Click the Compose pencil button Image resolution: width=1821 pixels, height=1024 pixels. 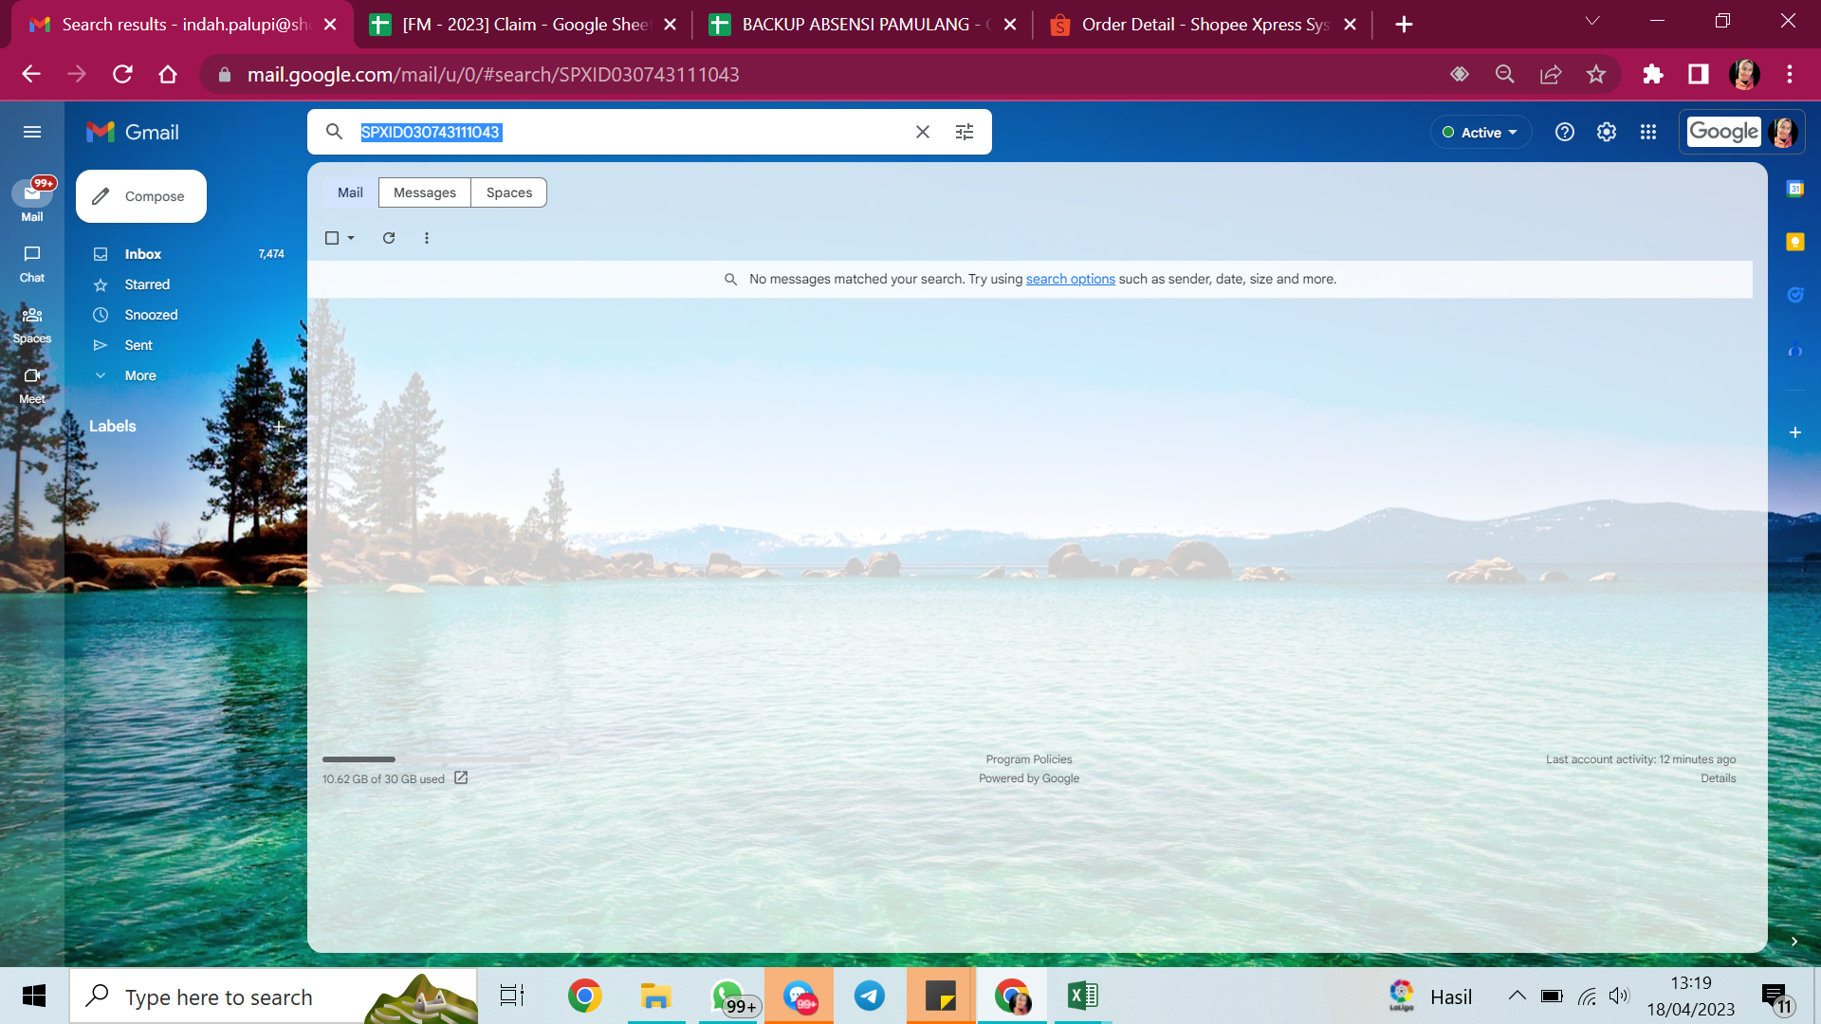pos(141,196)
